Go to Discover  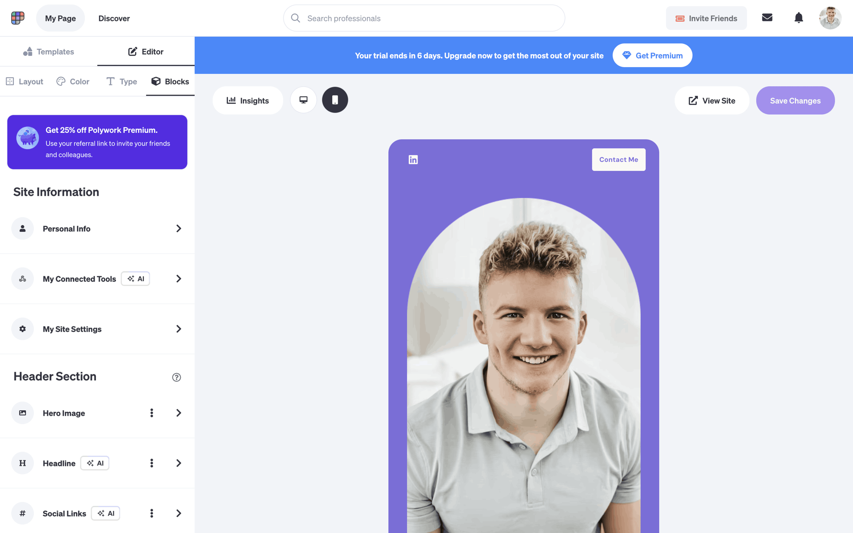pos(114,18)
